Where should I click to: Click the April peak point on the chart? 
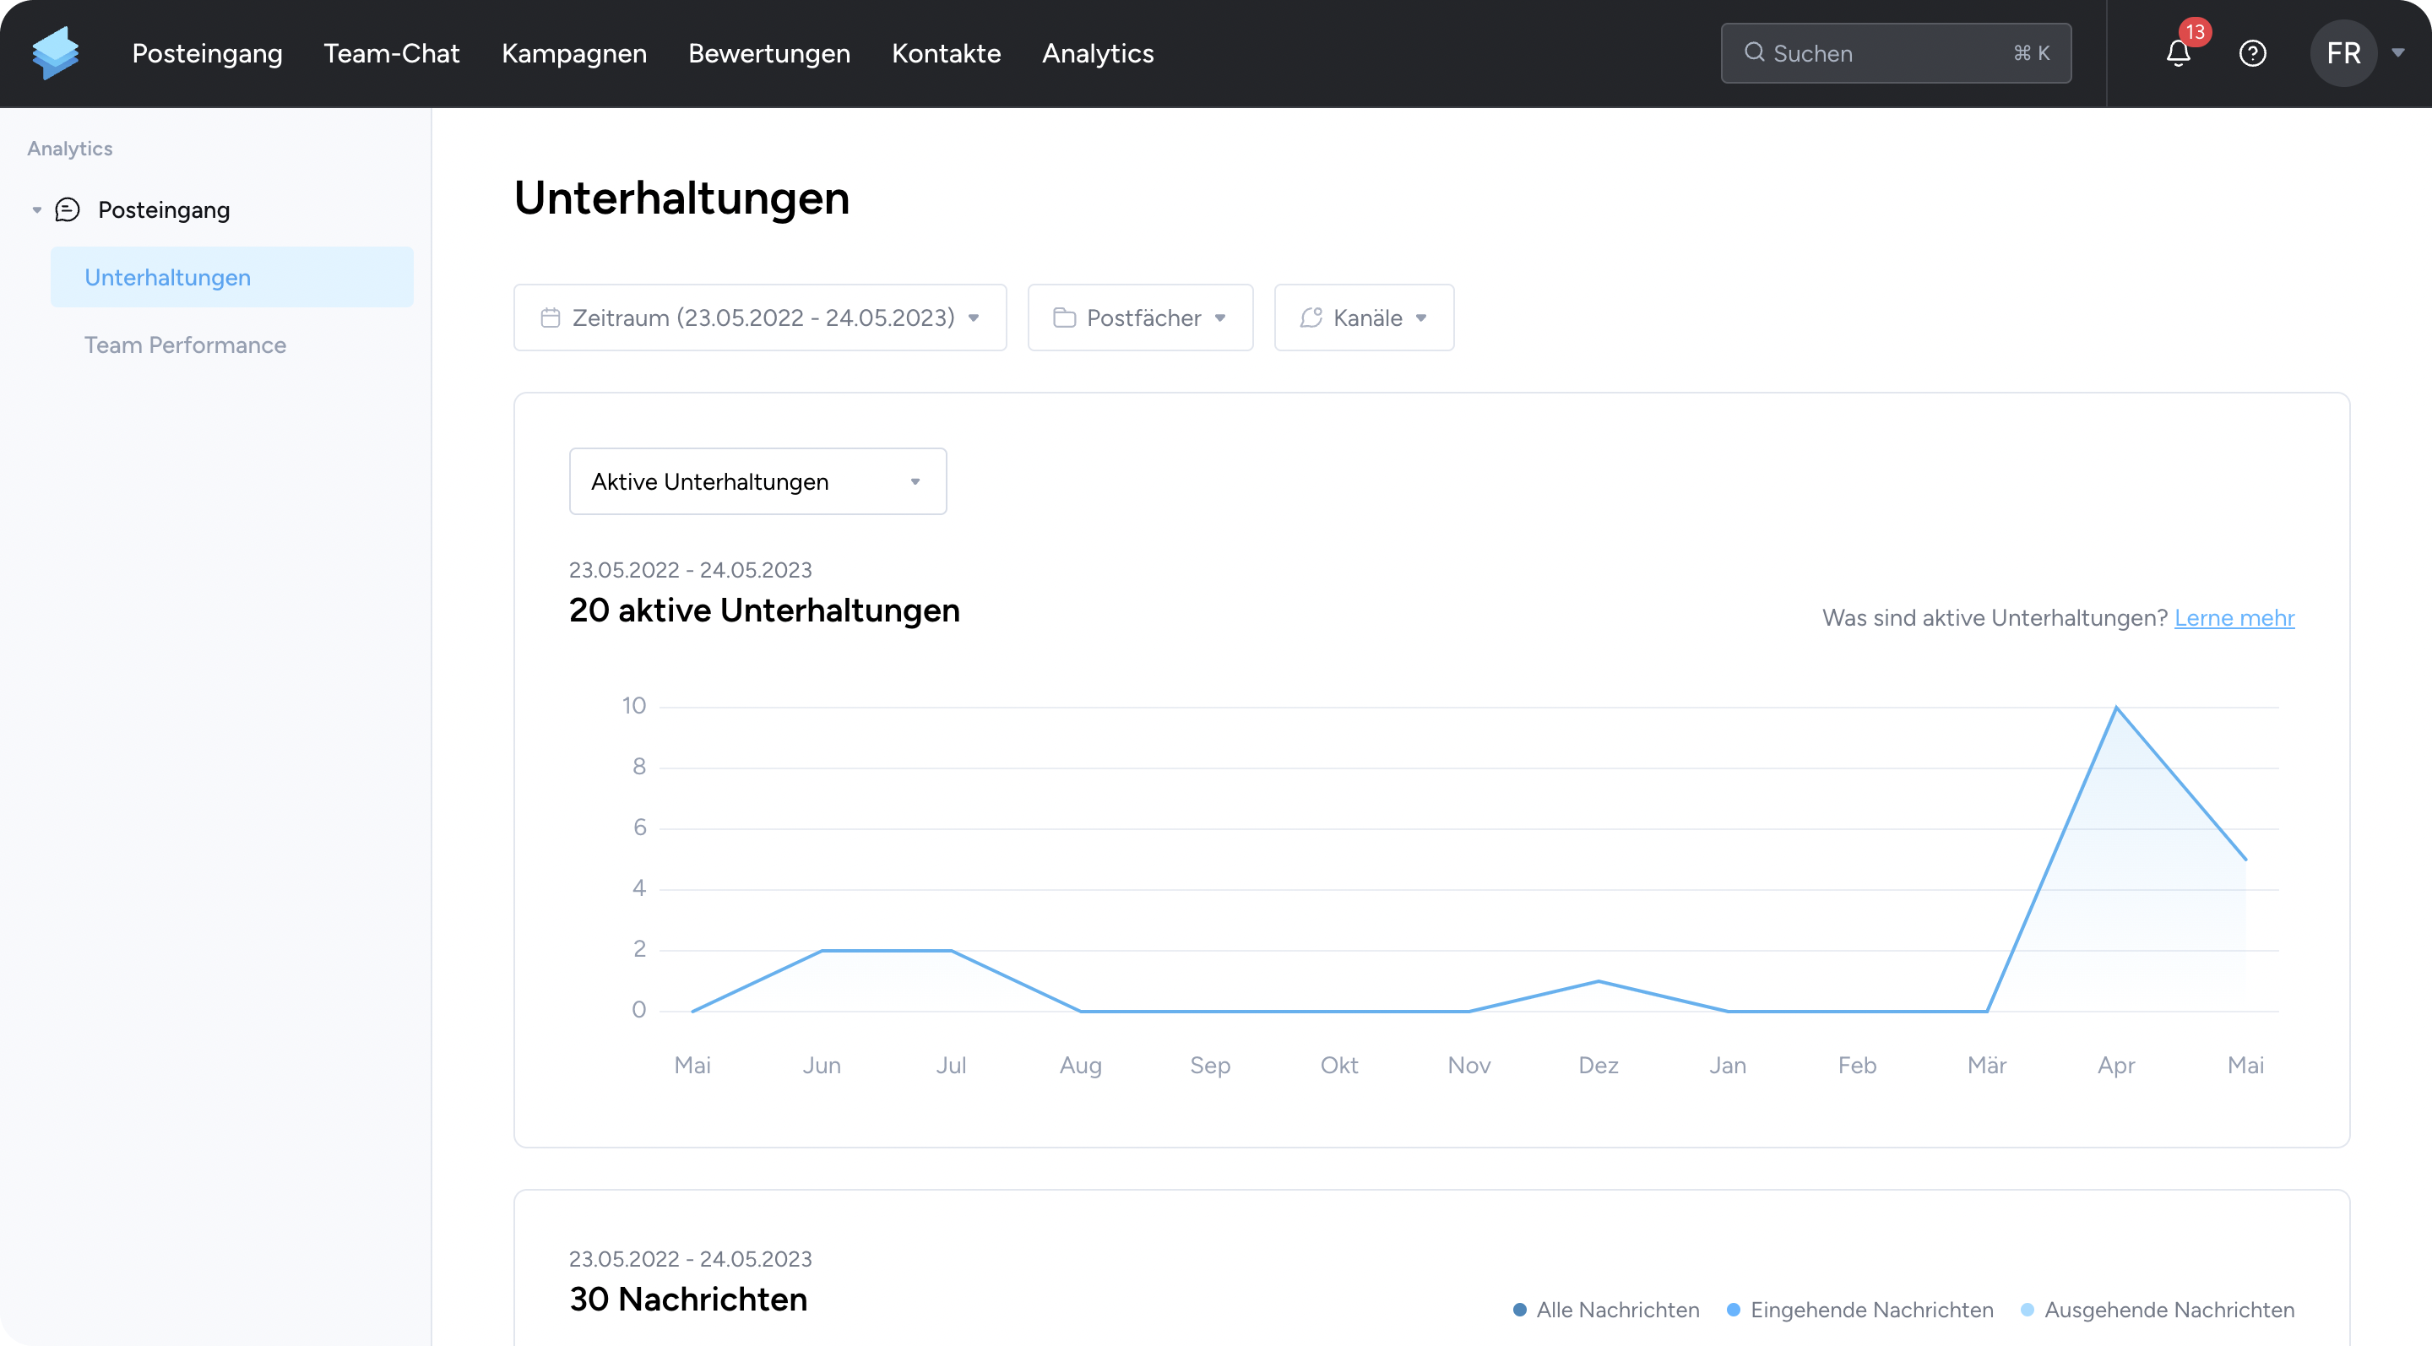click(x=2115, y=707)
